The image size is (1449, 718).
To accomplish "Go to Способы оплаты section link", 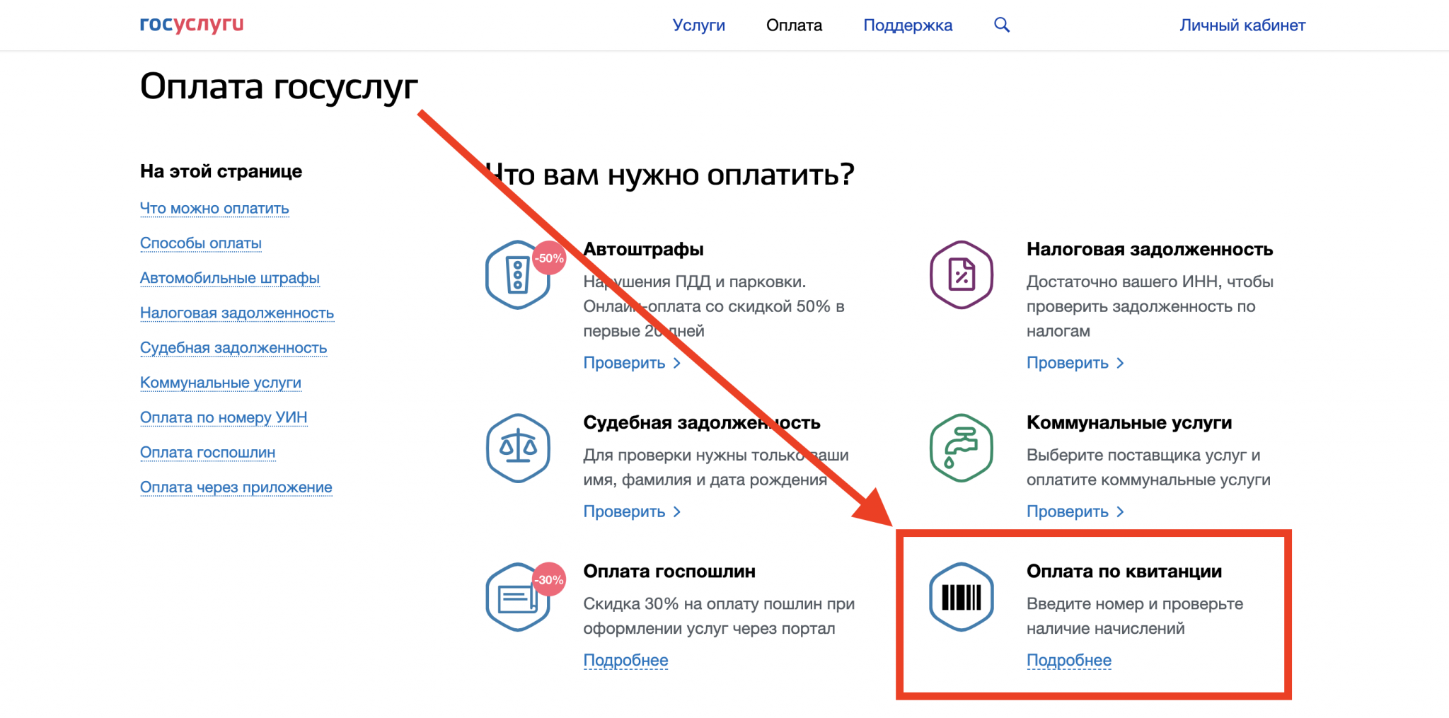I will click(x=201, y=243).
